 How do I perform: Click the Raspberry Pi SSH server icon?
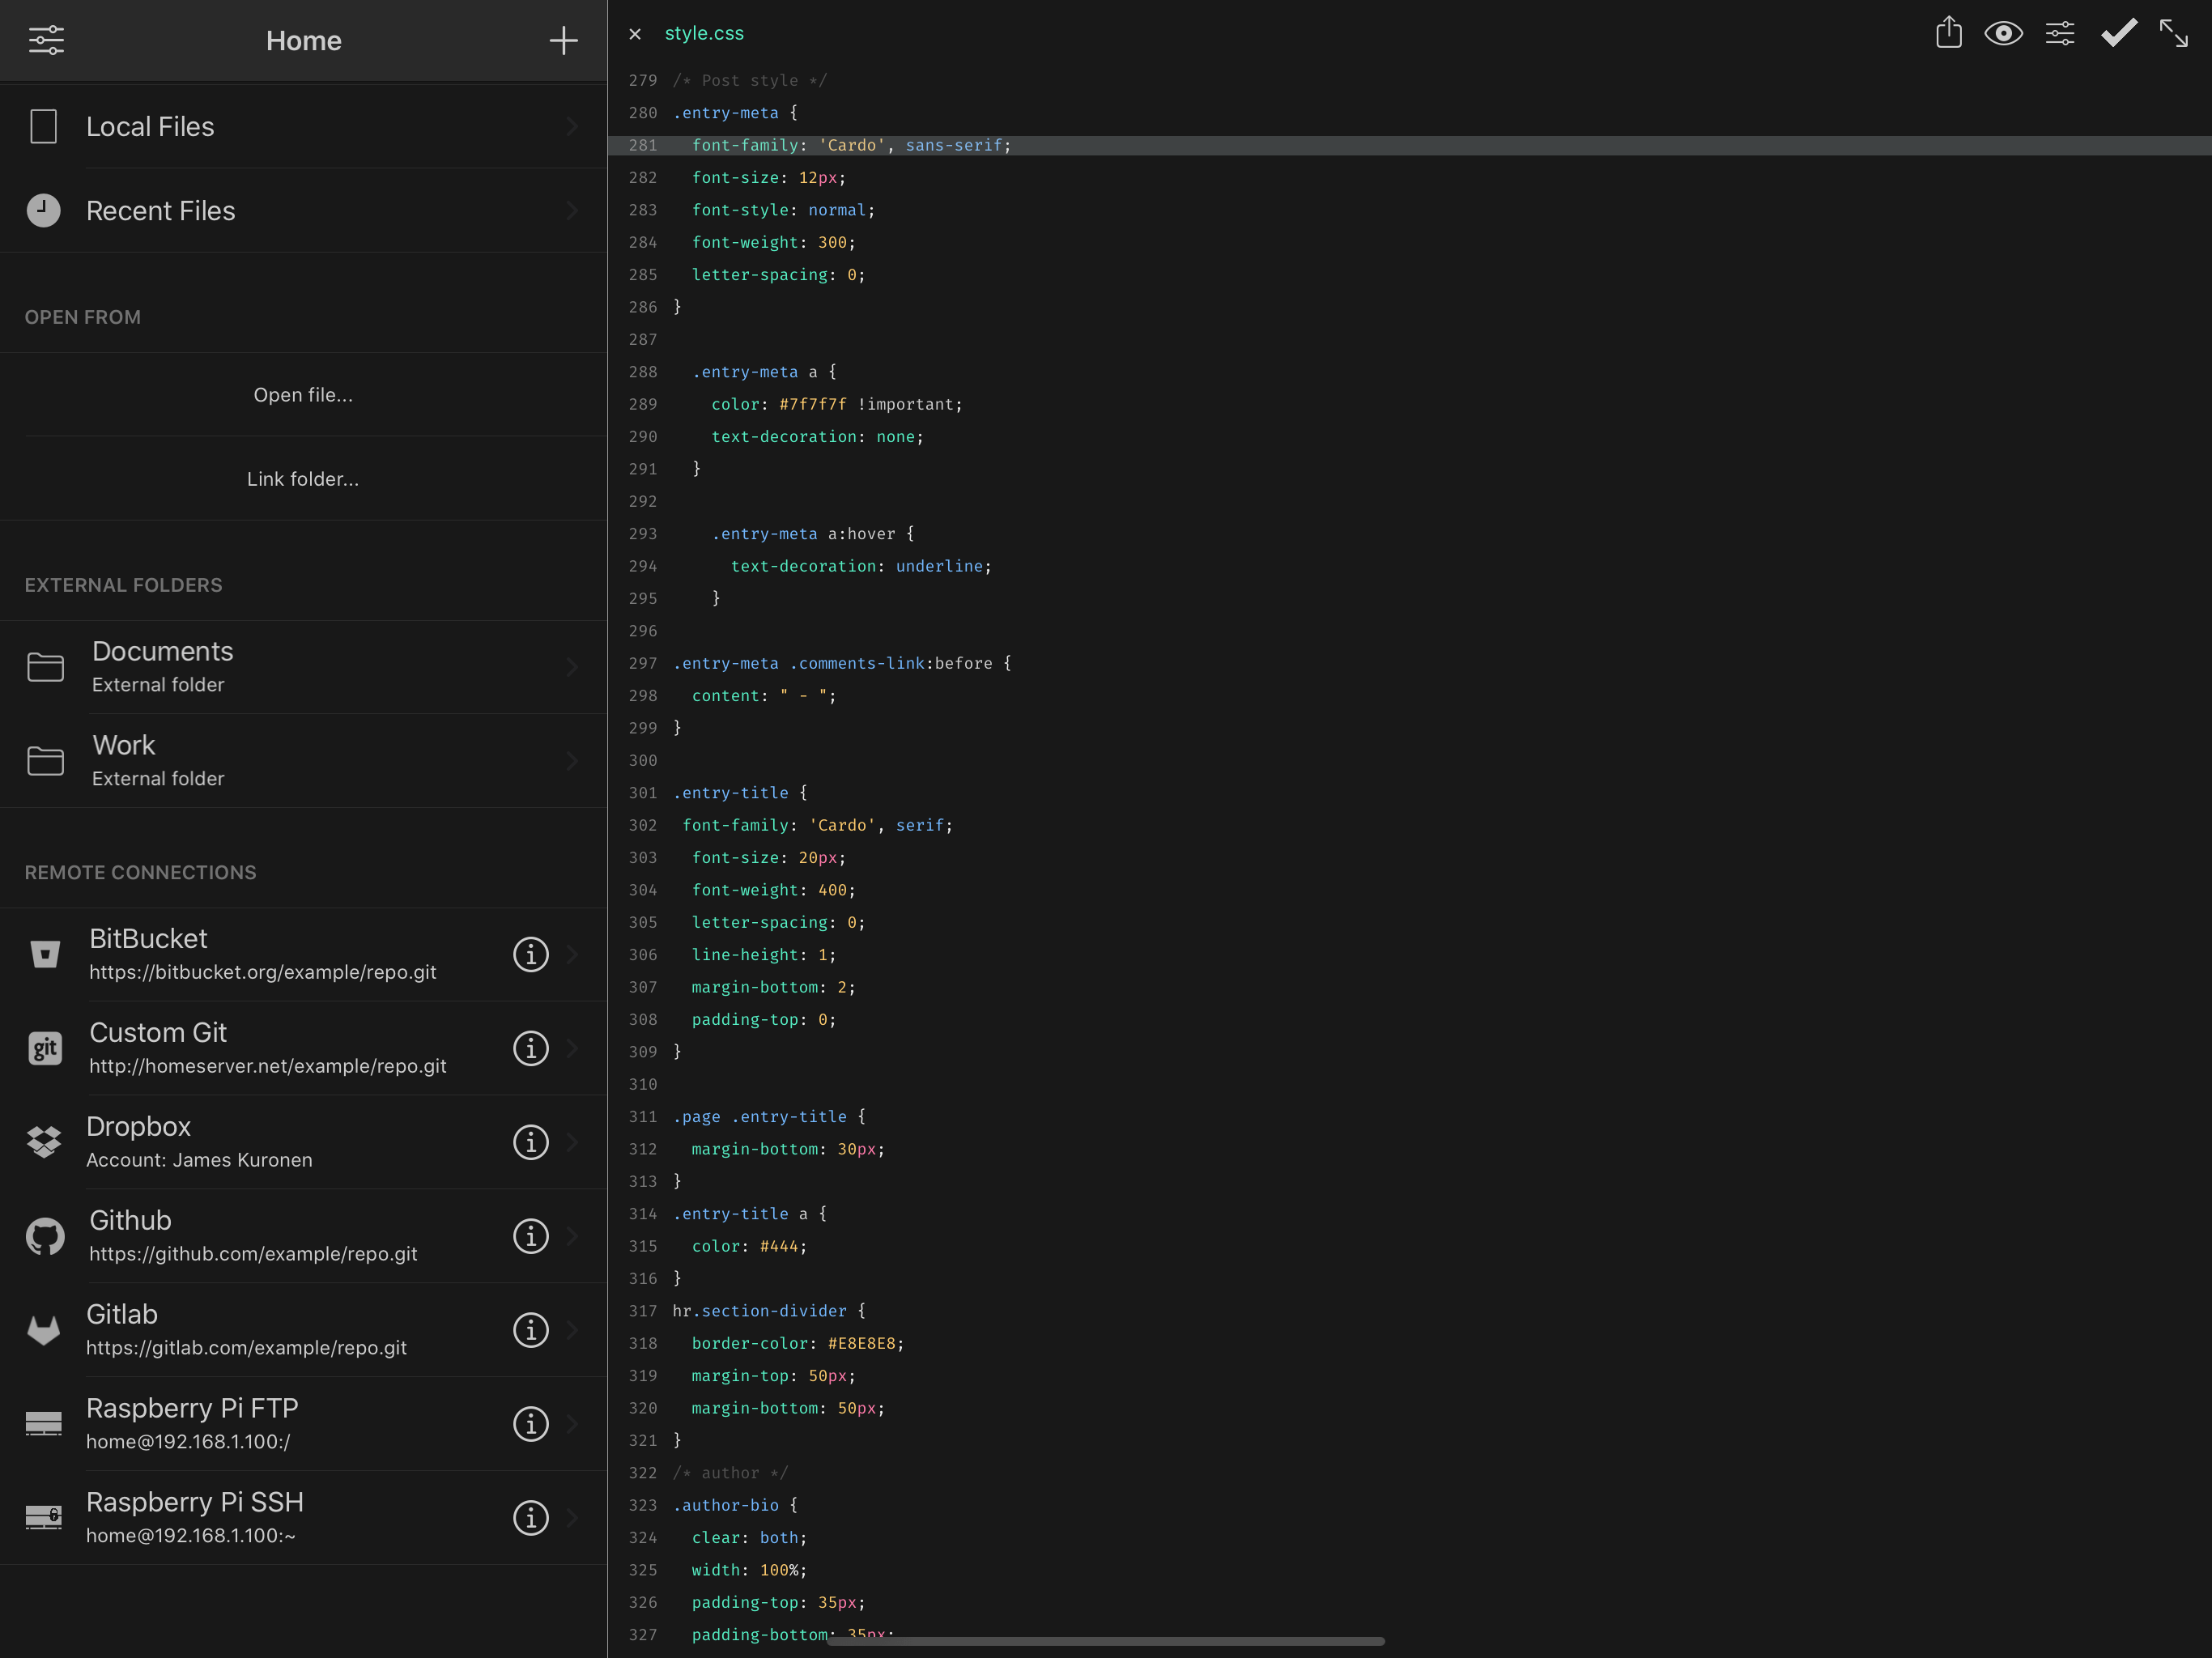click(44, 1517)
